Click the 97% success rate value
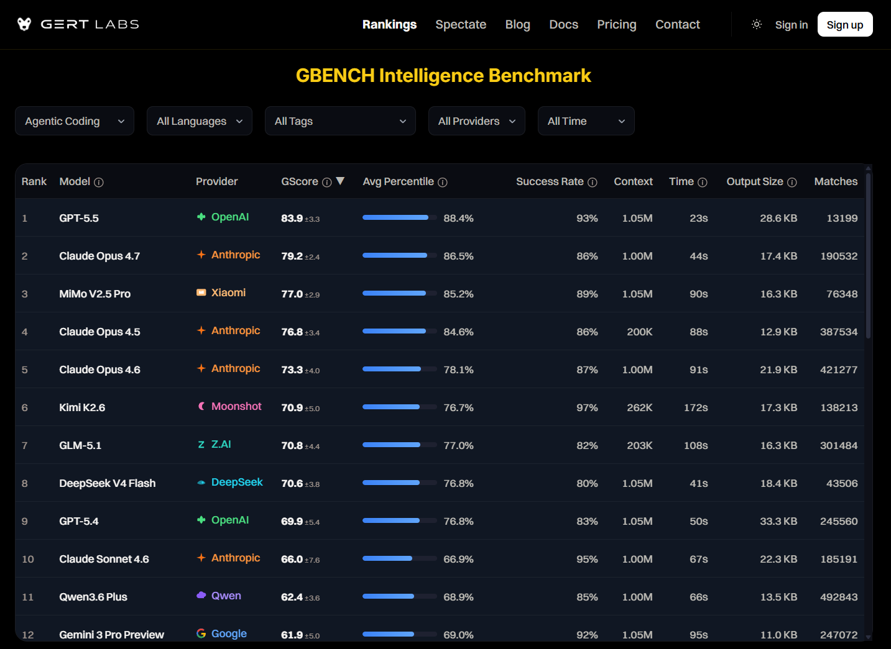891x649 pixels. click(587, 407)
